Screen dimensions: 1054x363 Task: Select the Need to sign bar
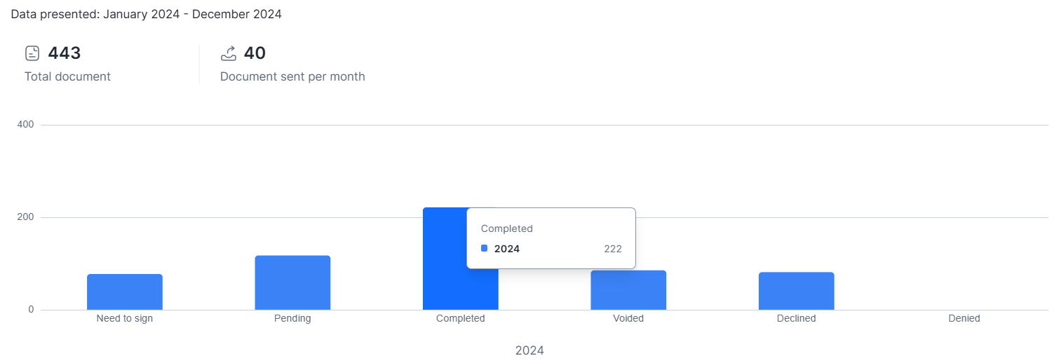pos(125,292)
